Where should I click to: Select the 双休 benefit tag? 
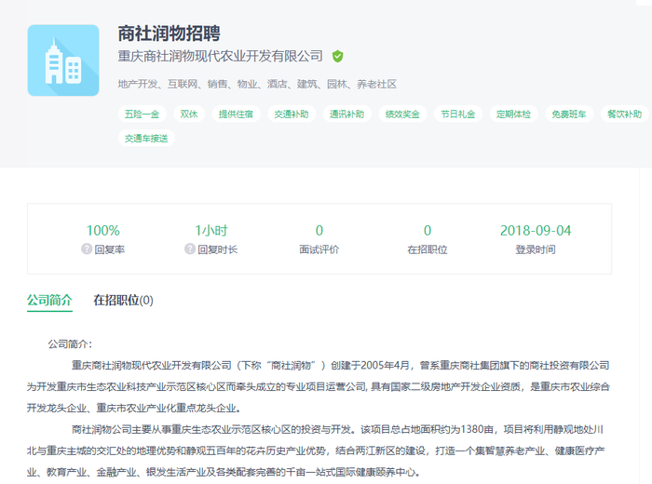(189, 114)
